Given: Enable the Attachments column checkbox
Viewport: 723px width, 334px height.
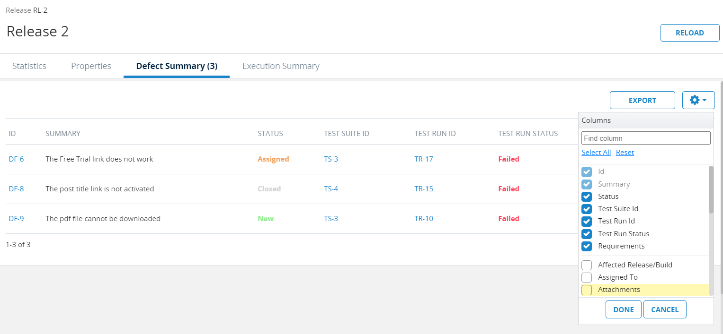Looking at the screenshot, I should (587, 290).
